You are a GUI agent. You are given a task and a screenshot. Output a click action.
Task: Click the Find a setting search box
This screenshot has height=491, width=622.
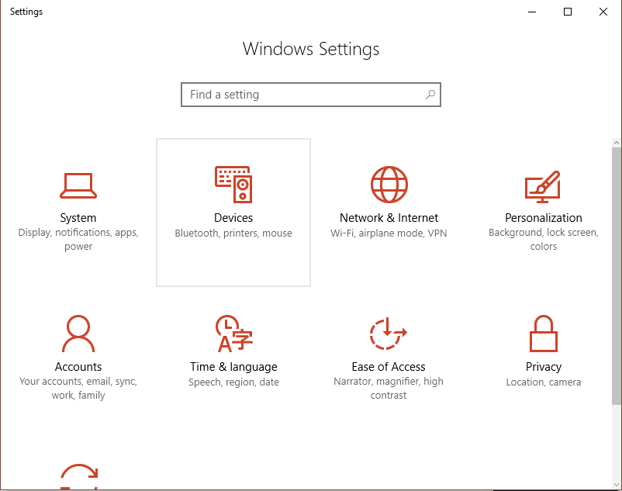point(310,95)
